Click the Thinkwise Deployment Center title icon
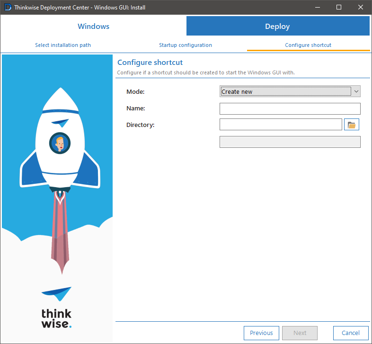 [8, 7]
